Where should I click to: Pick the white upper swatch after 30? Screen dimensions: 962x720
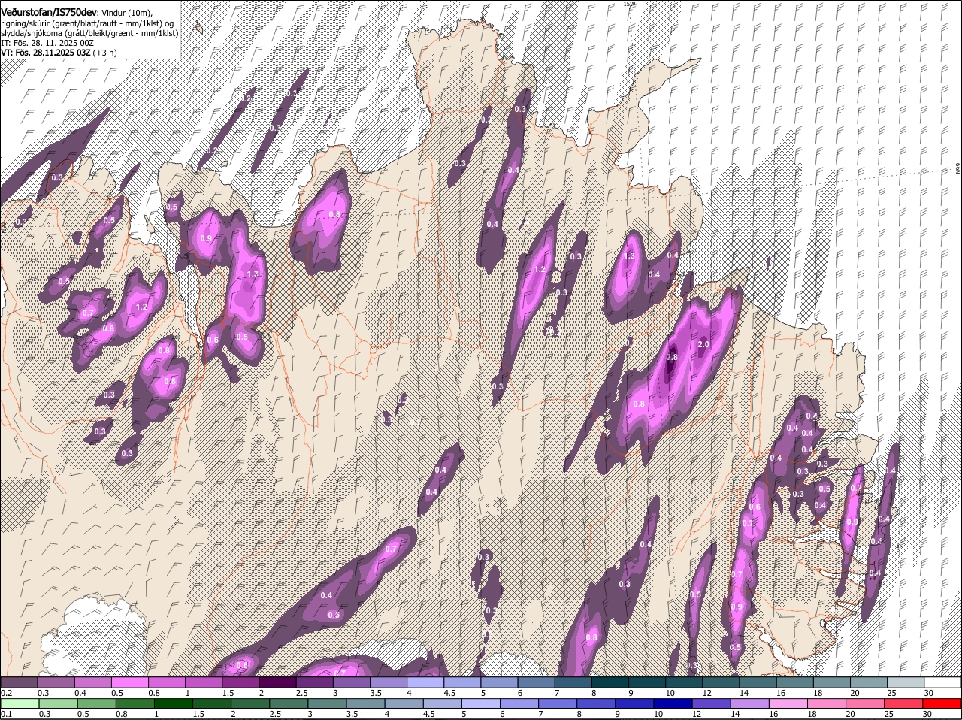coord(943,682)
